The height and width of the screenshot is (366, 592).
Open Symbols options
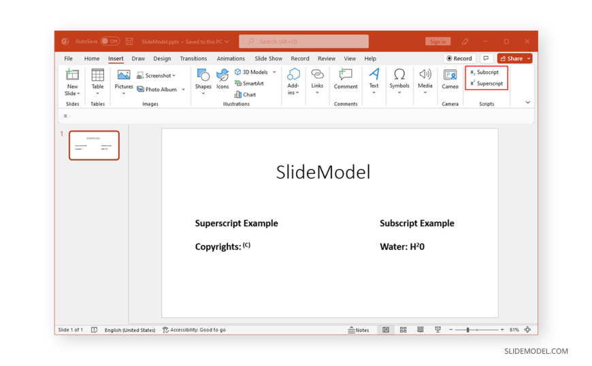(399, 81)
